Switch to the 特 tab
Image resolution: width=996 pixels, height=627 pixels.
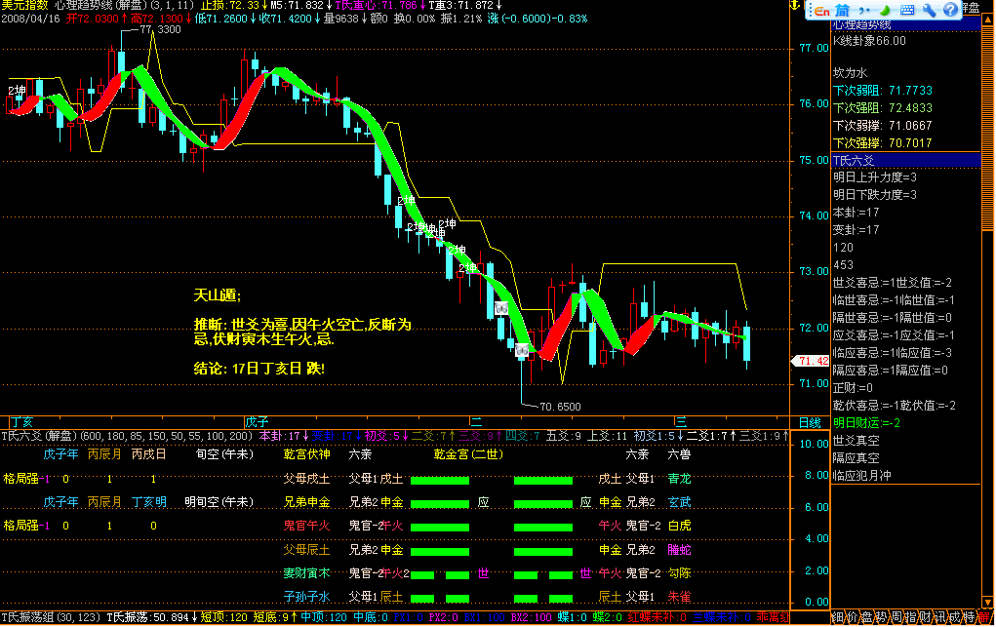969,617
